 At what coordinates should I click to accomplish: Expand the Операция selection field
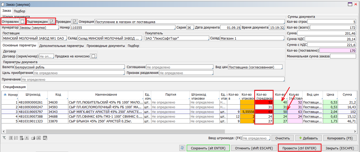[x=189, y=22]
